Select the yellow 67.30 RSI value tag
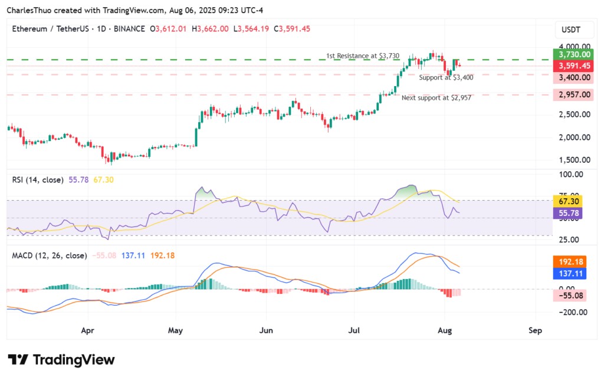Viewport: 604px width, 380px height. pyautogui.click(x=568, y=201)
